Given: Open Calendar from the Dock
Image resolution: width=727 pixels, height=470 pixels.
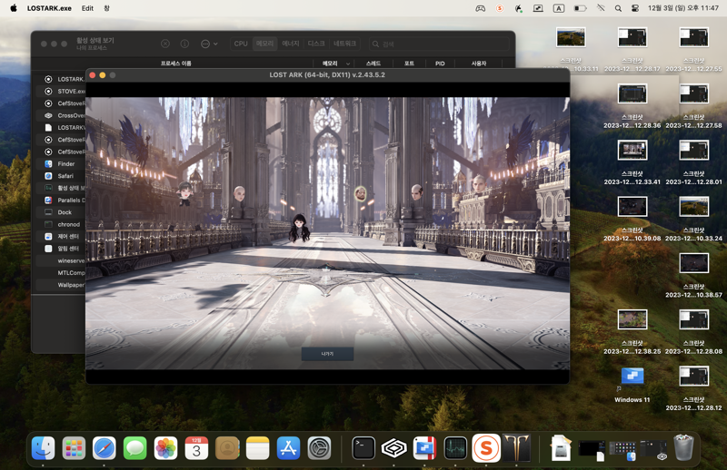Looking at the screenshot, I should tap(196, 448).
